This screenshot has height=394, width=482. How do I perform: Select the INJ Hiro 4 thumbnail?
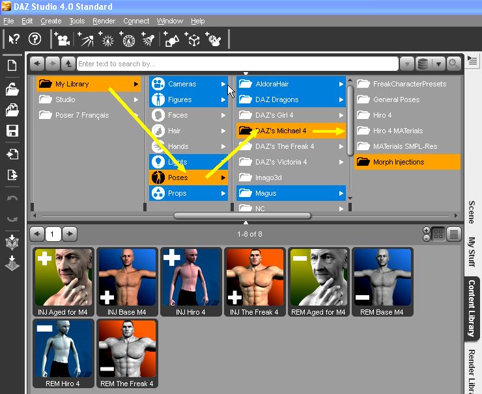click(191, 282)
